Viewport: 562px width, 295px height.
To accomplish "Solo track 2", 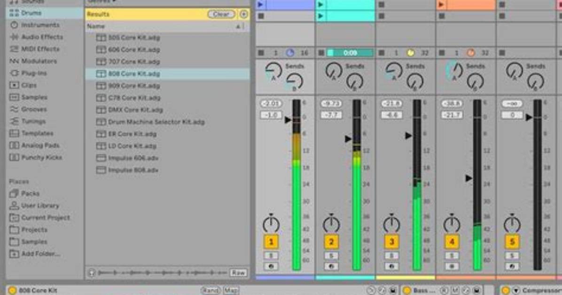I will click(x=331, y=256).
